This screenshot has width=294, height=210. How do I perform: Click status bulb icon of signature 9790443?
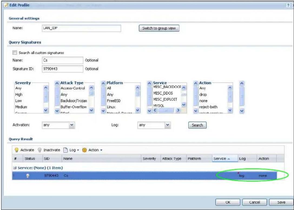(x=28, y=176)
